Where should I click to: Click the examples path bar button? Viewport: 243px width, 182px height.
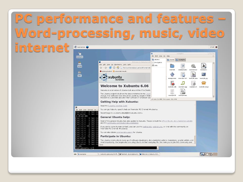180,60
